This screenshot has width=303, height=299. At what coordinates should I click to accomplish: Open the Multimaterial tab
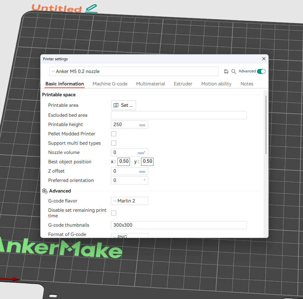(150, 84)
